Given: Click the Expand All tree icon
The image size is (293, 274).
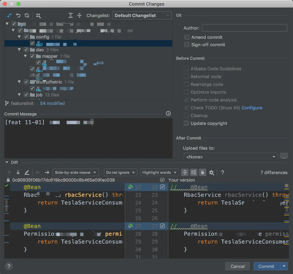Looking at the screenshot, I should [x=71, y=15].
